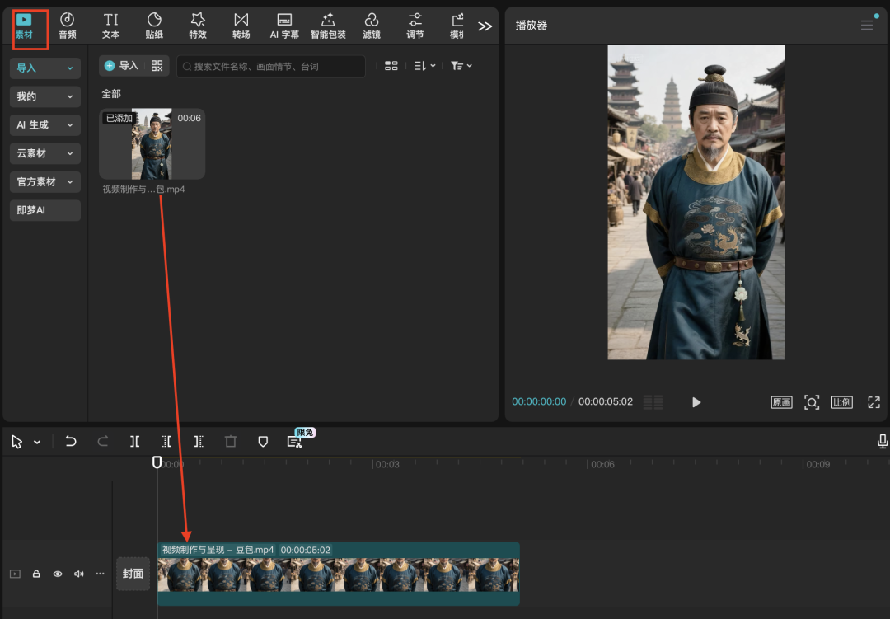Open the sort order dropdown
The image size is (890, 619).
coord(424,66)
